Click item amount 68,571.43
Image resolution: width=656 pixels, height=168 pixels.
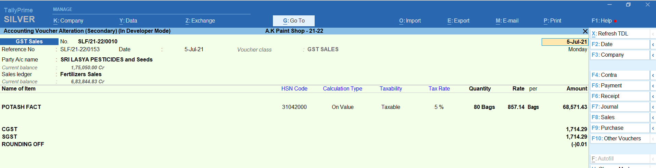pyautogui.click(x=575, y=107)
